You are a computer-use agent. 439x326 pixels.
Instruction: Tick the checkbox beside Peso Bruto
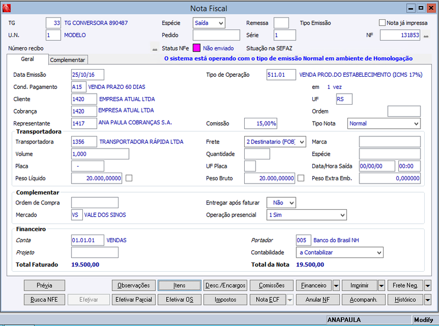(301, 178)
